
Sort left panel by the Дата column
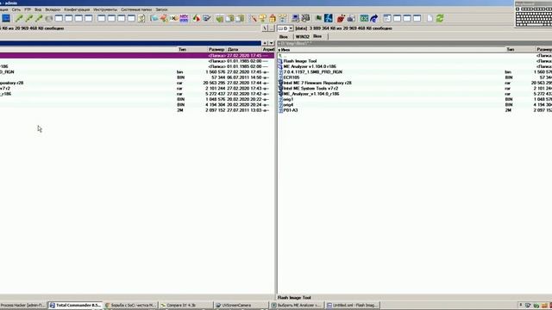(244, 50)
